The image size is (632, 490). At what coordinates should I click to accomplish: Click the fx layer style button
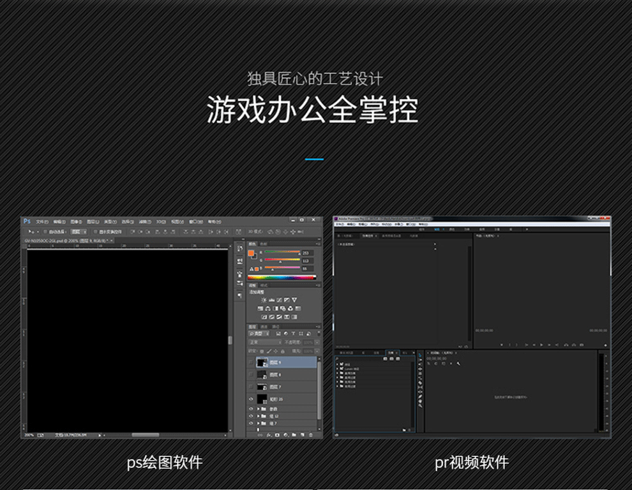click(x=269, y=435)
